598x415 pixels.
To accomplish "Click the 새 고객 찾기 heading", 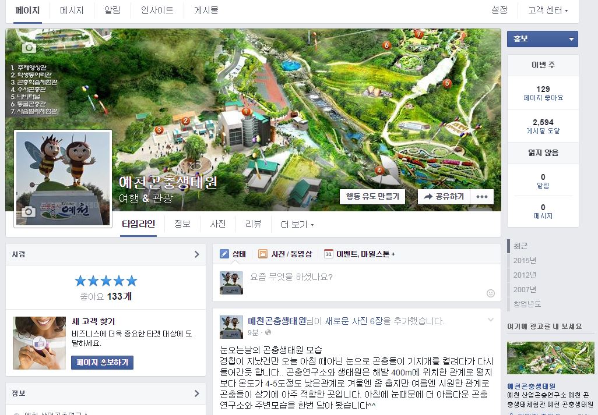I will pyautogui.click(x=93, y=321).
